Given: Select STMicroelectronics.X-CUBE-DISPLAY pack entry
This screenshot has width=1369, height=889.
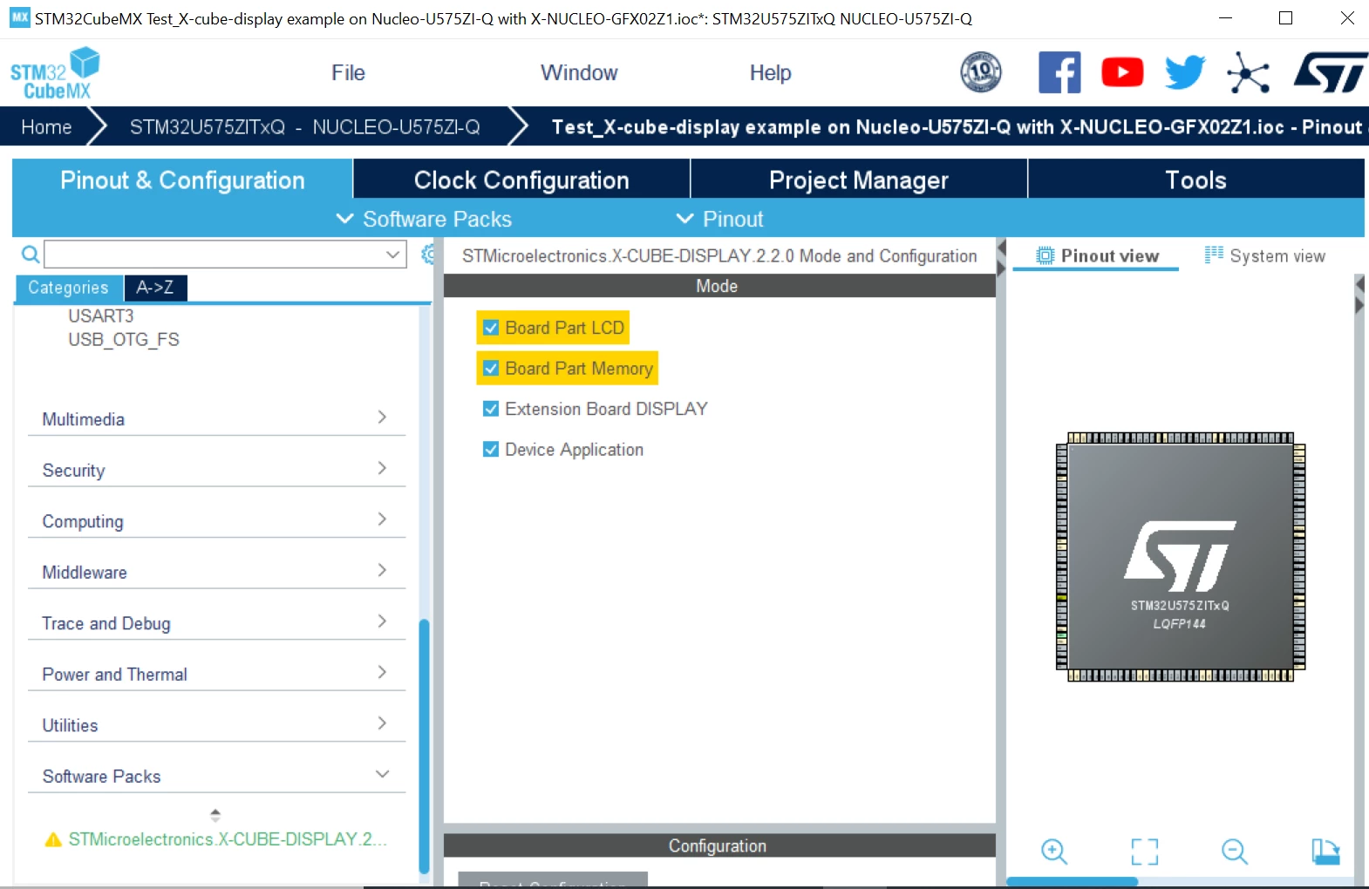Looking at the screenshot, I should click(x=228, y=839).
